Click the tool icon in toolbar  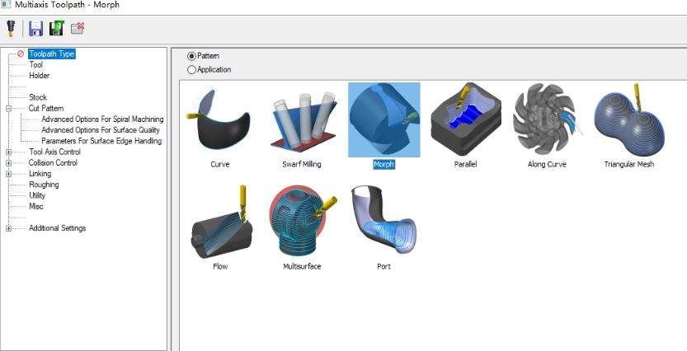click(11, 29)
